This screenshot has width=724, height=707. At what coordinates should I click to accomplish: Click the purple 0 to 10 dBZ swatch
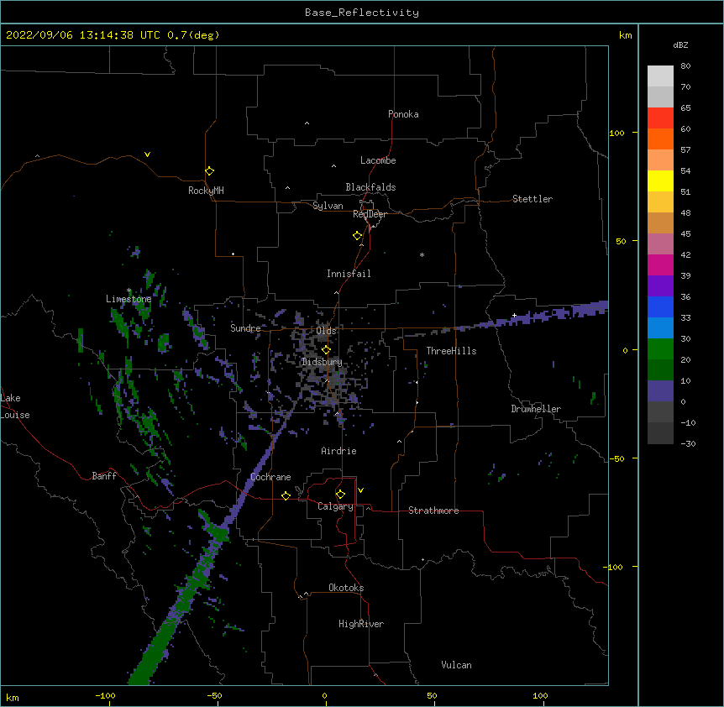[660, 391]
